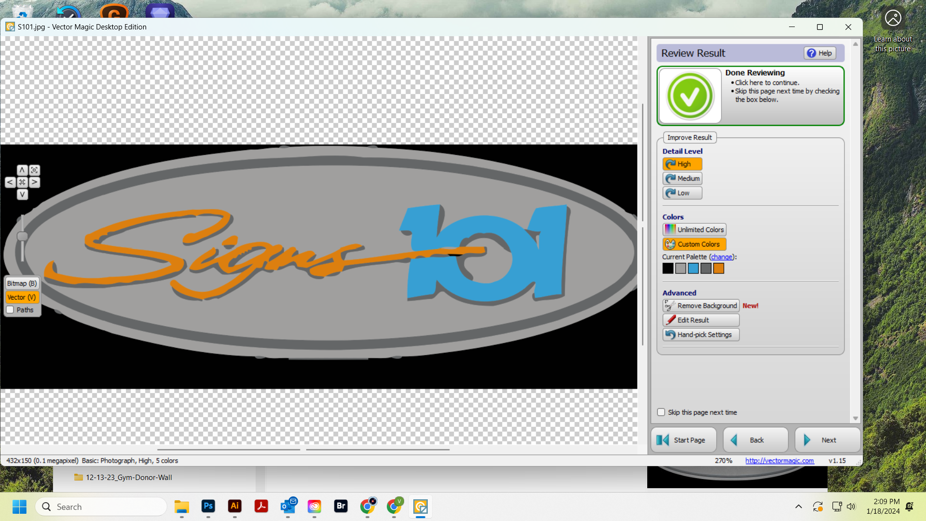
Task: Pan view right with arrow icon
Action: coord(34,182)
